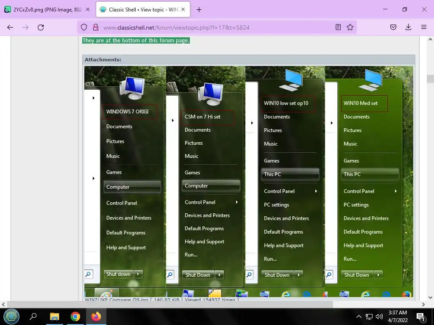The height and width of the screenshot is (325, 434).
Task: Click 'PC settings' in the WIN10 low set menu
Action: click(276, 205)
